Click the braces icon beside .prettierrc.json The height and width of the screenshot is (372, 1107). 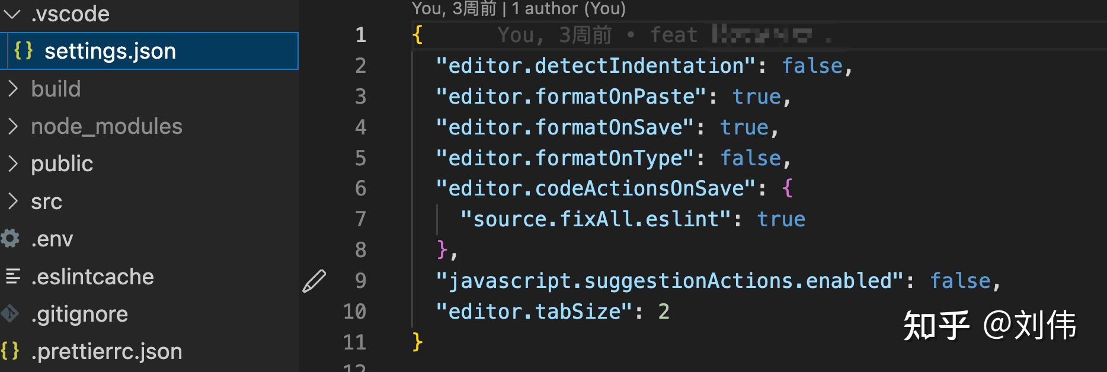10,351
